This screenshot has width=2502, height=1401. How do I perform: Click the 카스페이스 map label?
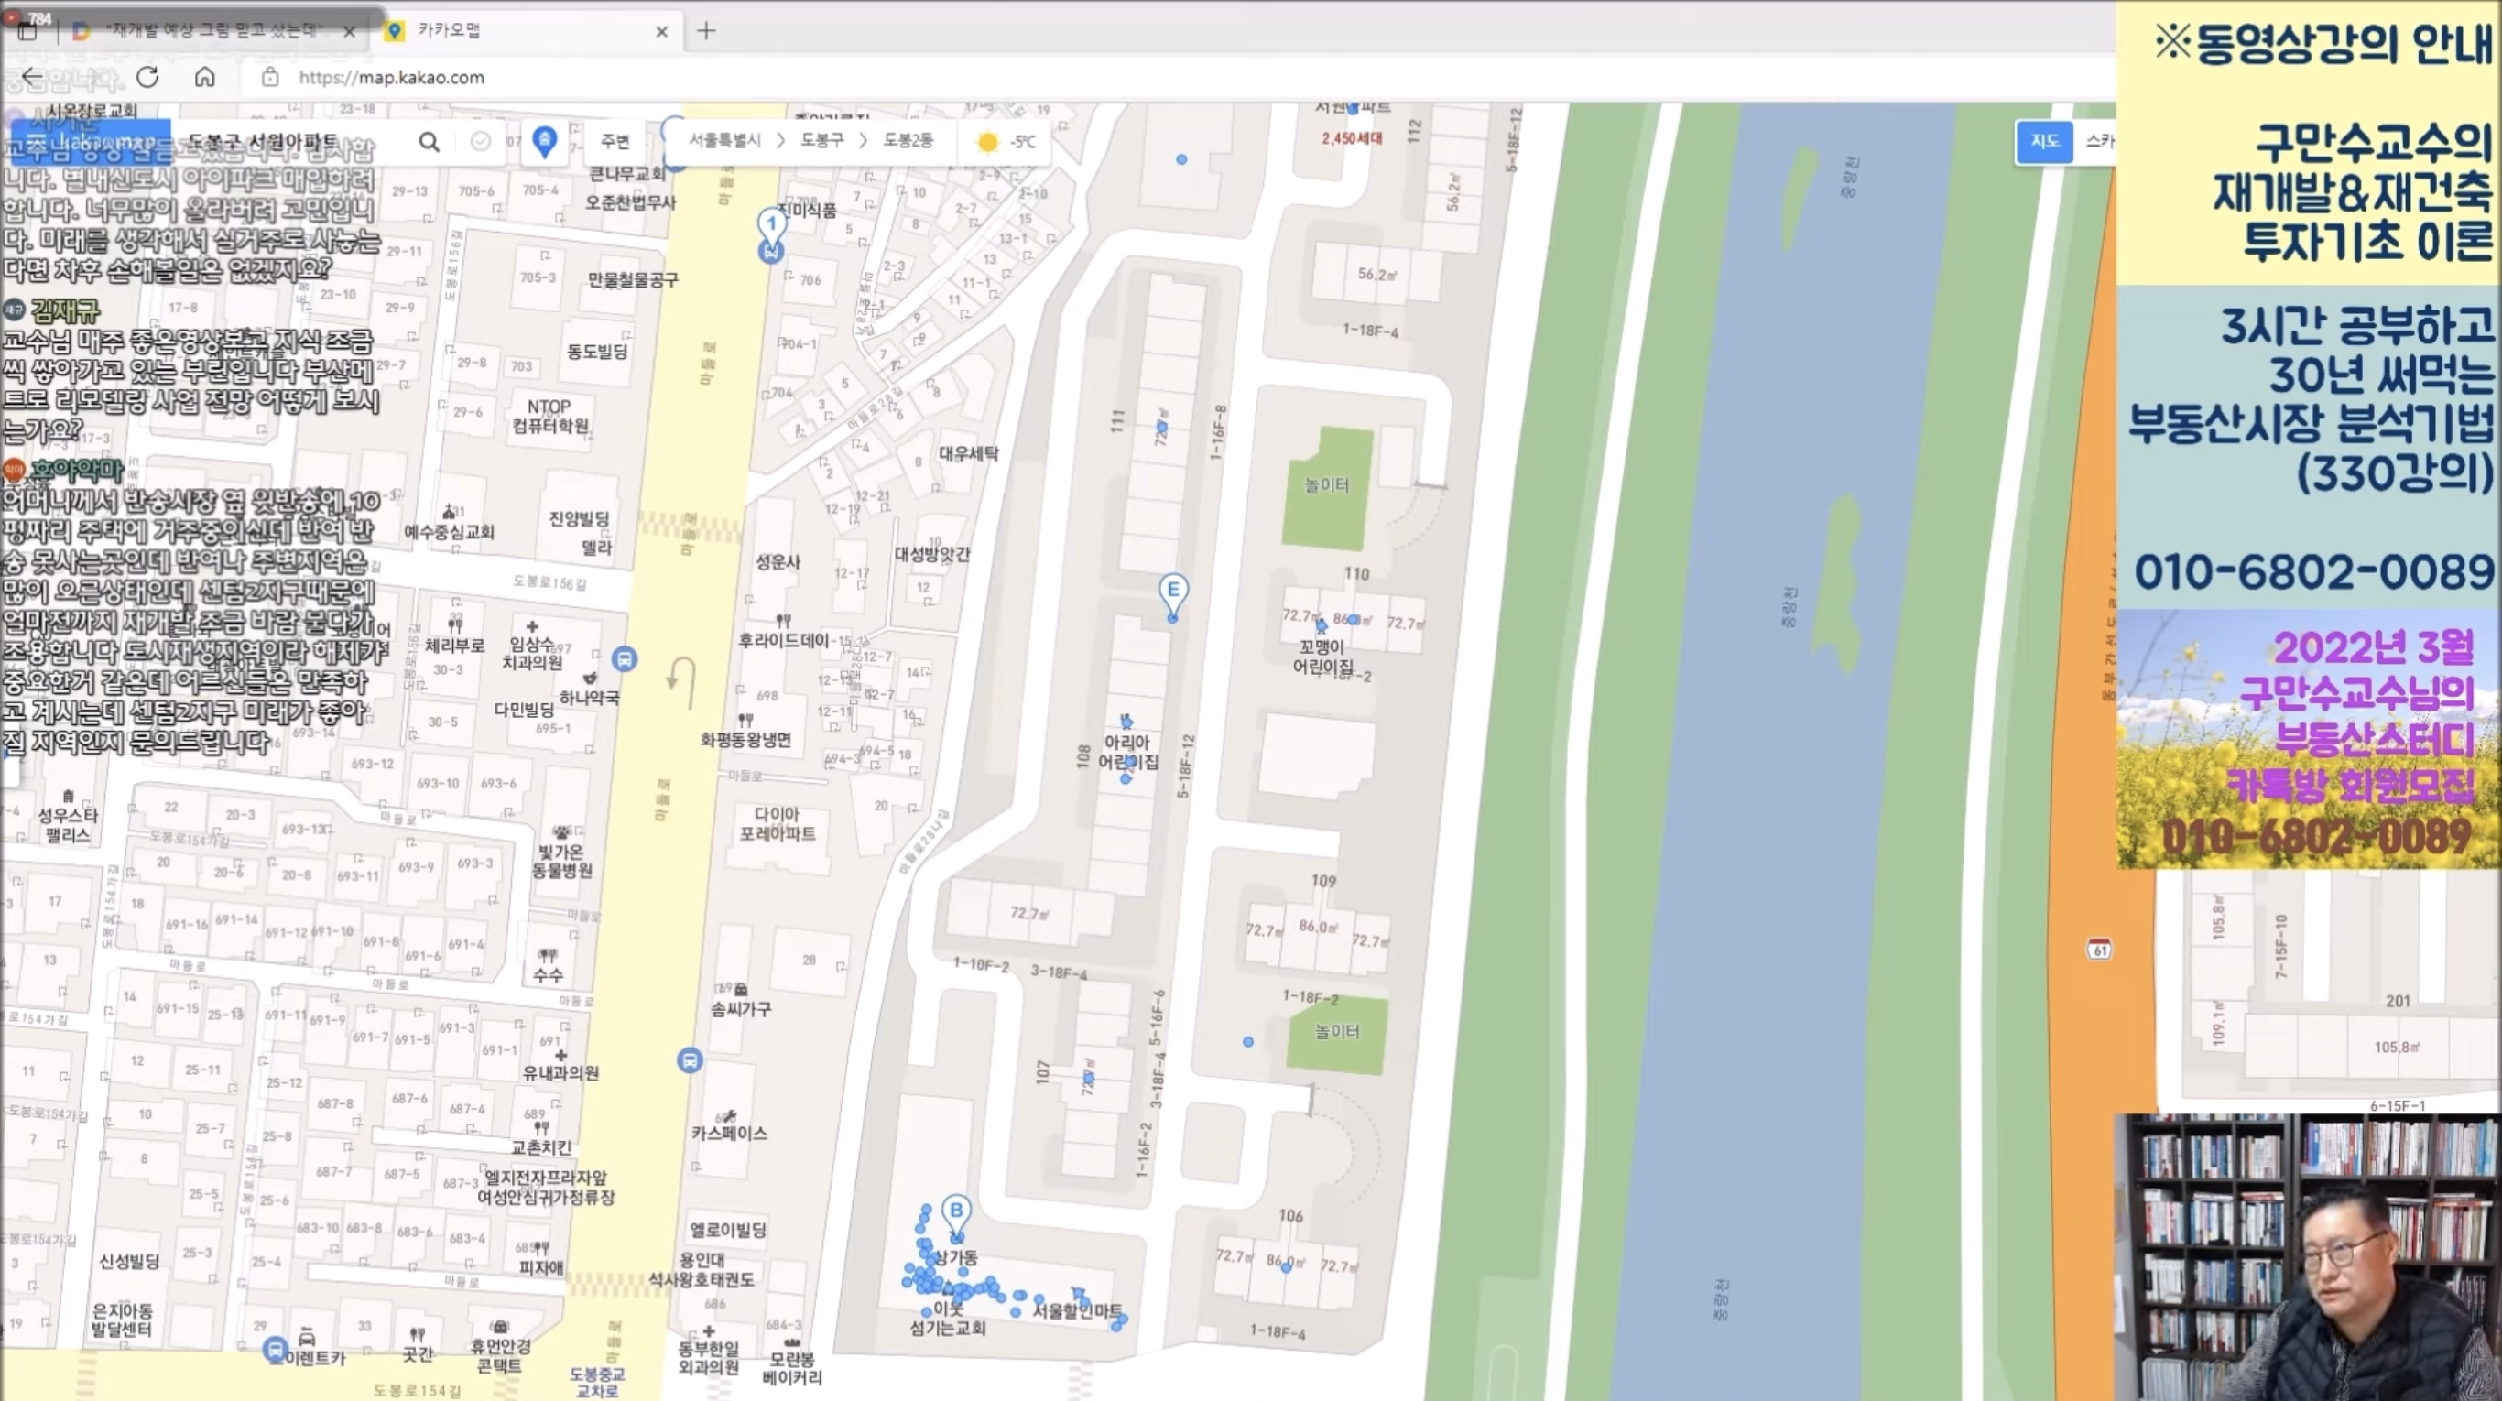click(x=729, y=1133)
